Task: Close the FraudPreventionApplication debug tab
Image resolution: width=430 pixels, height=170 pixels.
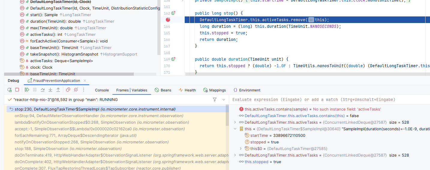Action: pyautogui.click(x=85, y=81)
